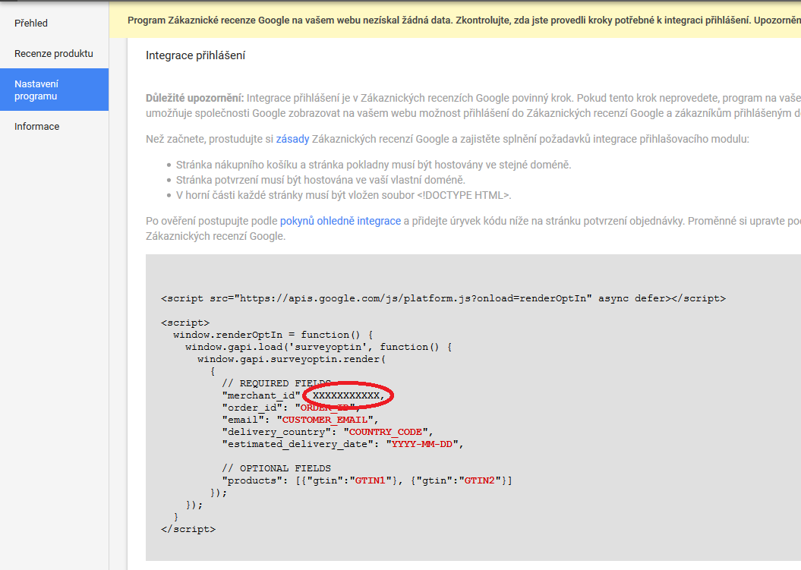The image size is (801, 570).
Task: Click the GTIN2 product value
Action: click(480, 480)
